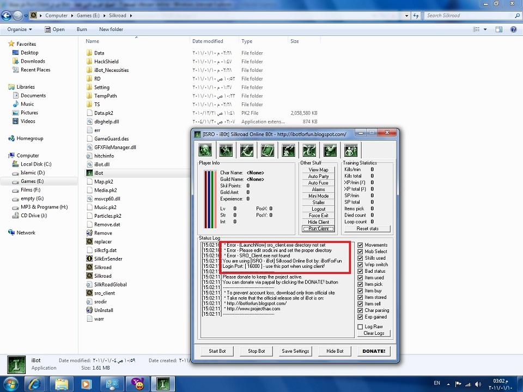Click the volume icon in system tray
The width and height of the screenshot is (523, 392).
478,384
